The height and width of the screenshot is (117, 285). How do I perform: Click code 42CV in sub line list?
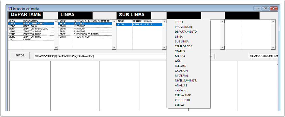[121, 25]
